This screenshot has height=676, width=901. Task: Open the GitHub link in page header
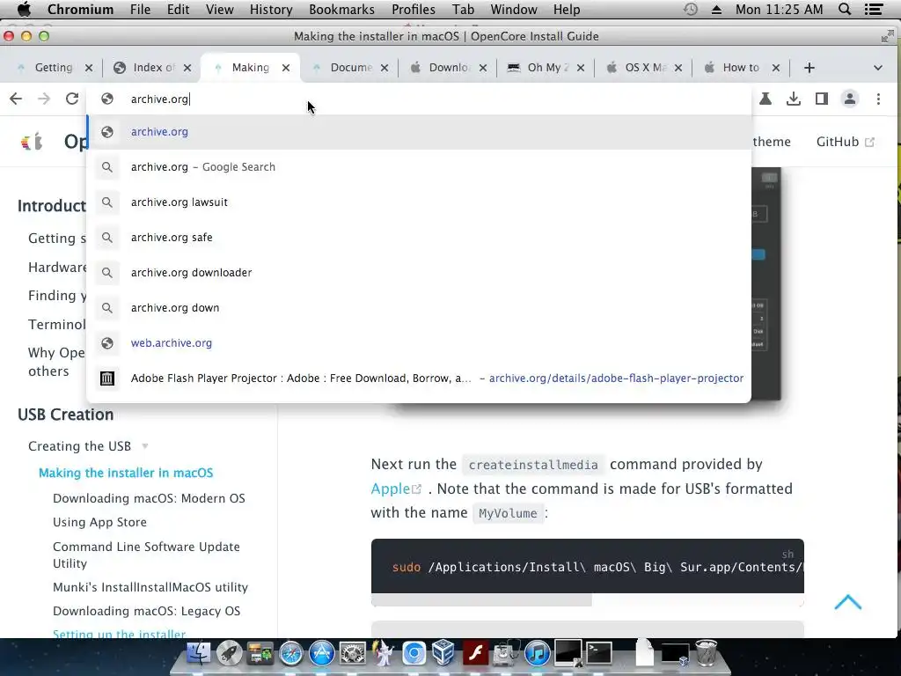845,142
